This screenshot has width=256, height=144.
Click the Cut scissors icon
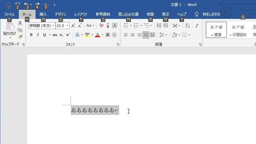click(x=20, y=23)
